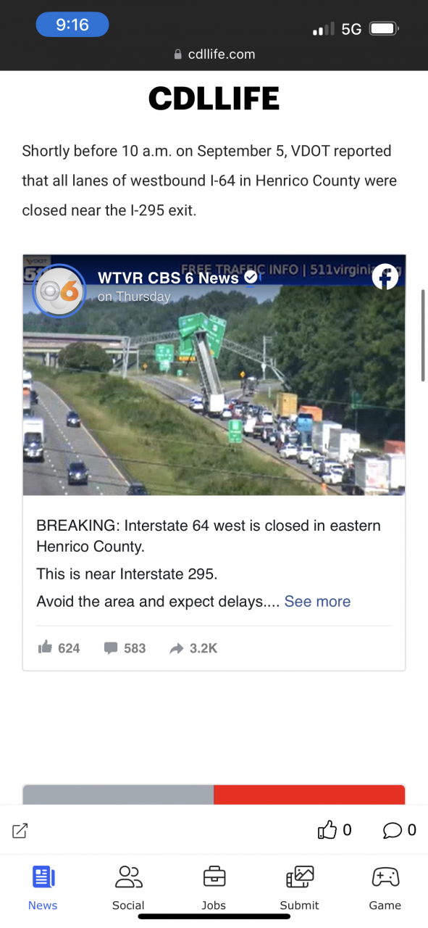This screenshot has height=928, width=428.
Task: Tap the WTVR CBS 6 logo avatar
Action: [59, 291]
